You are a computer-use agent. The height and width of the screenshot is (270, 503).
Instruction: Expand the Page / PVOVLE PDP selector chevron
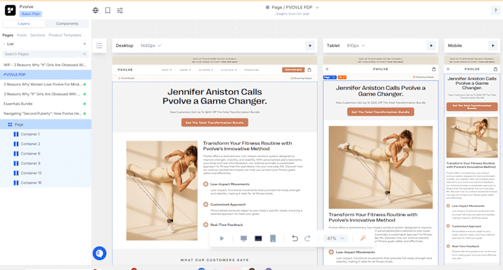318,8
